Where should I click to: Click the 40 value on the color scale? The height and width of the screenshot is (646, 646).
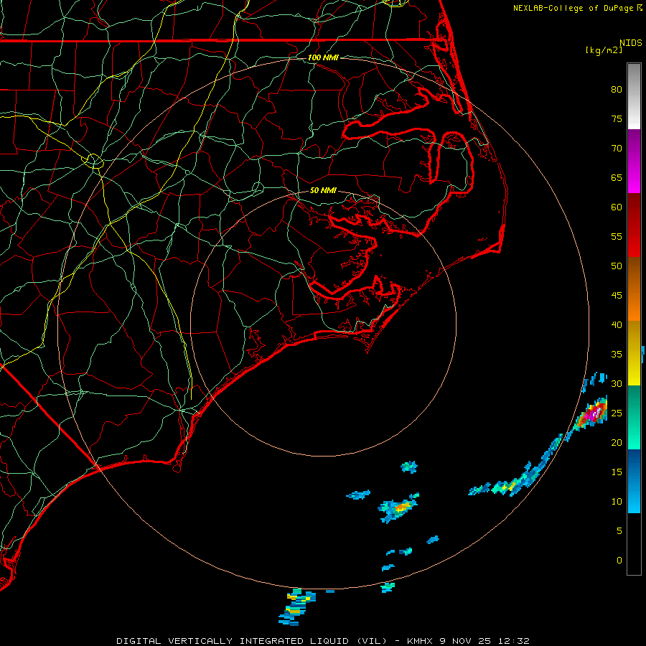[x=617, y=325]
